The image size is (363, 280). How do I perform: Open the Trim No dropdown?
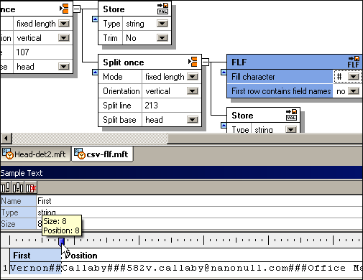162,38
